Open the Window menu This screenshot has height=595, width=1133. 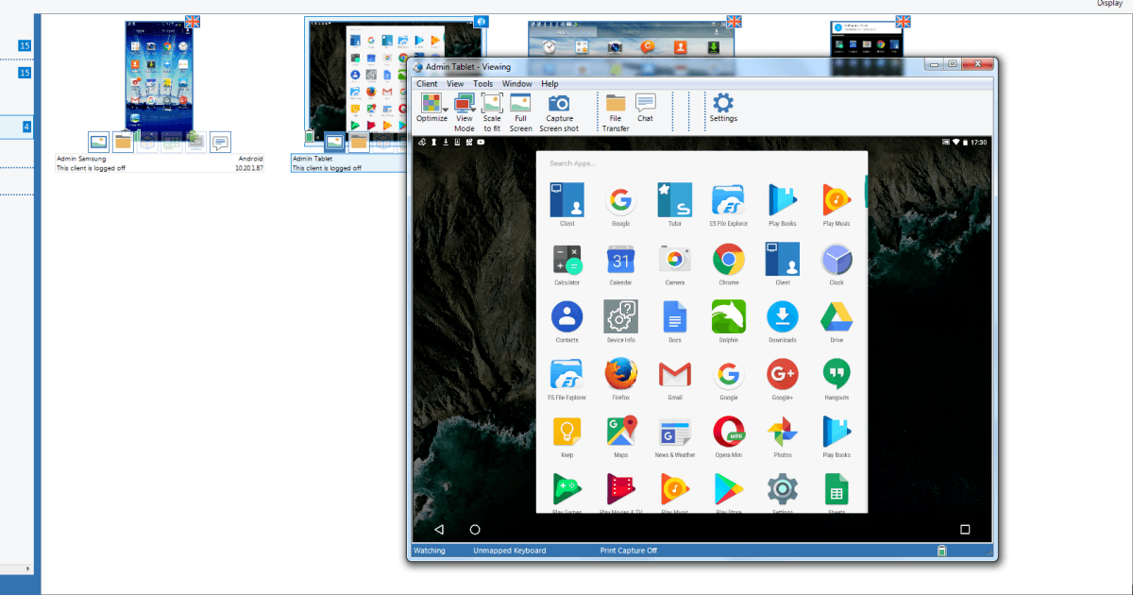(x=517, y=84)
